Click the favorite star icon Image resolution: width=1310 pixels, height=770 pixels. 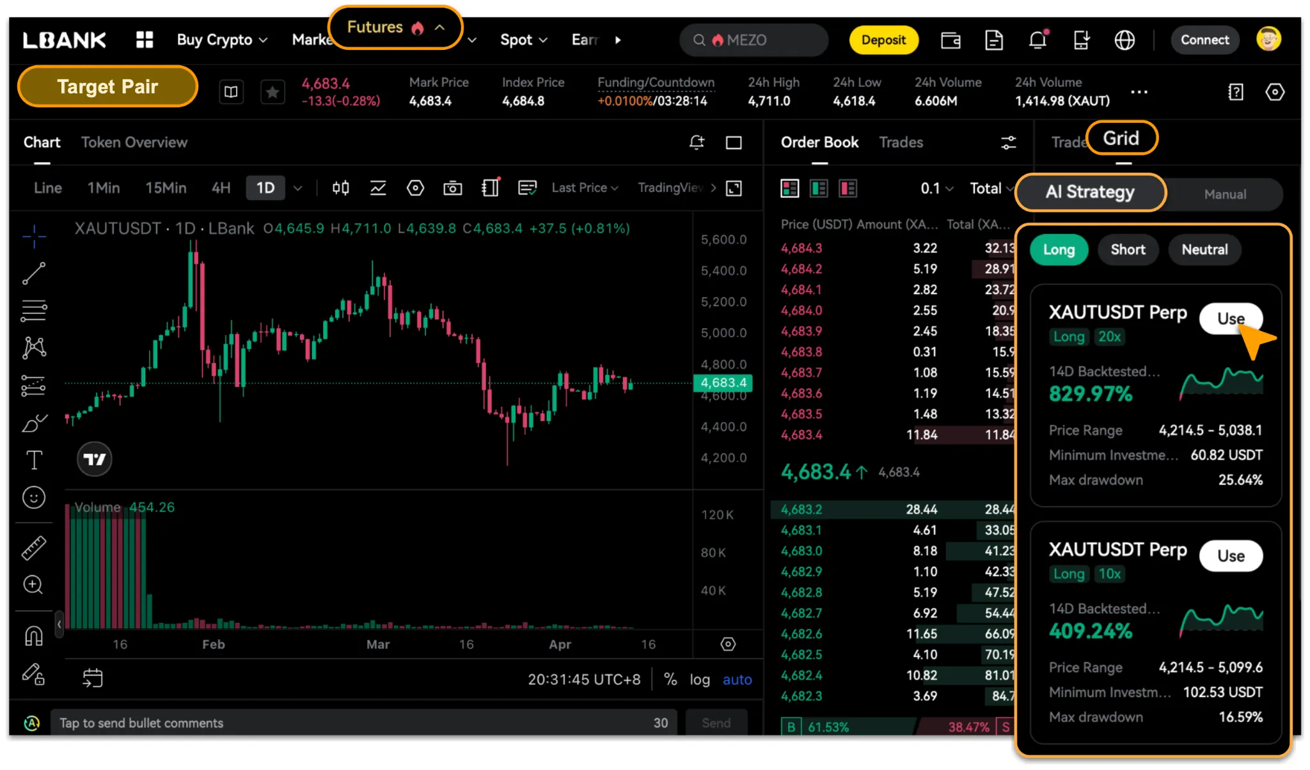272,92
